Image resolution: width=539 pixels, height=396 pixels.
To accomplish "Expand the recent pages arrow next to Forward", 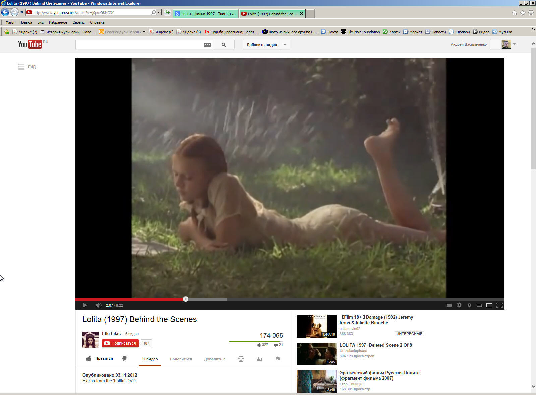I will 22,13.
